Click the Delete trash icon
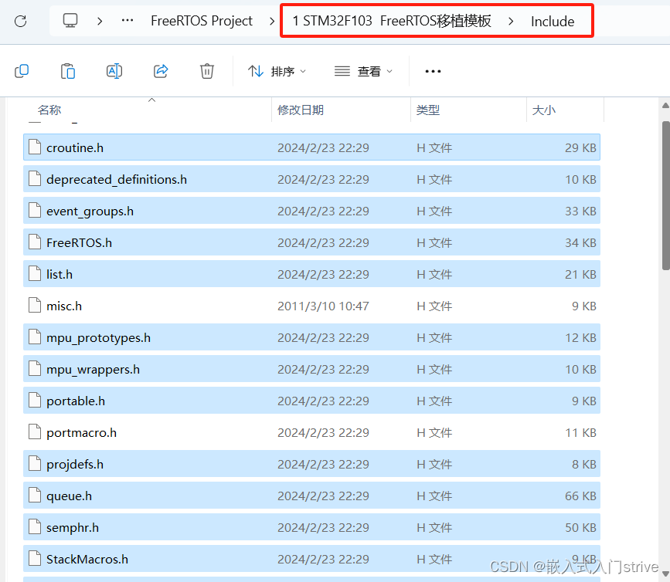This screenshot has height=582, width=670. point(206,70)
